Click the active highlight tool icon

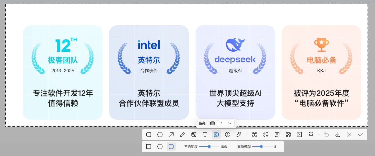point(216,135)
